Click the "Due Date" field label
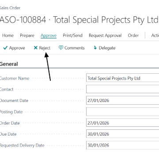Screen dimensions: 159x159 click(x=8, y=134)
